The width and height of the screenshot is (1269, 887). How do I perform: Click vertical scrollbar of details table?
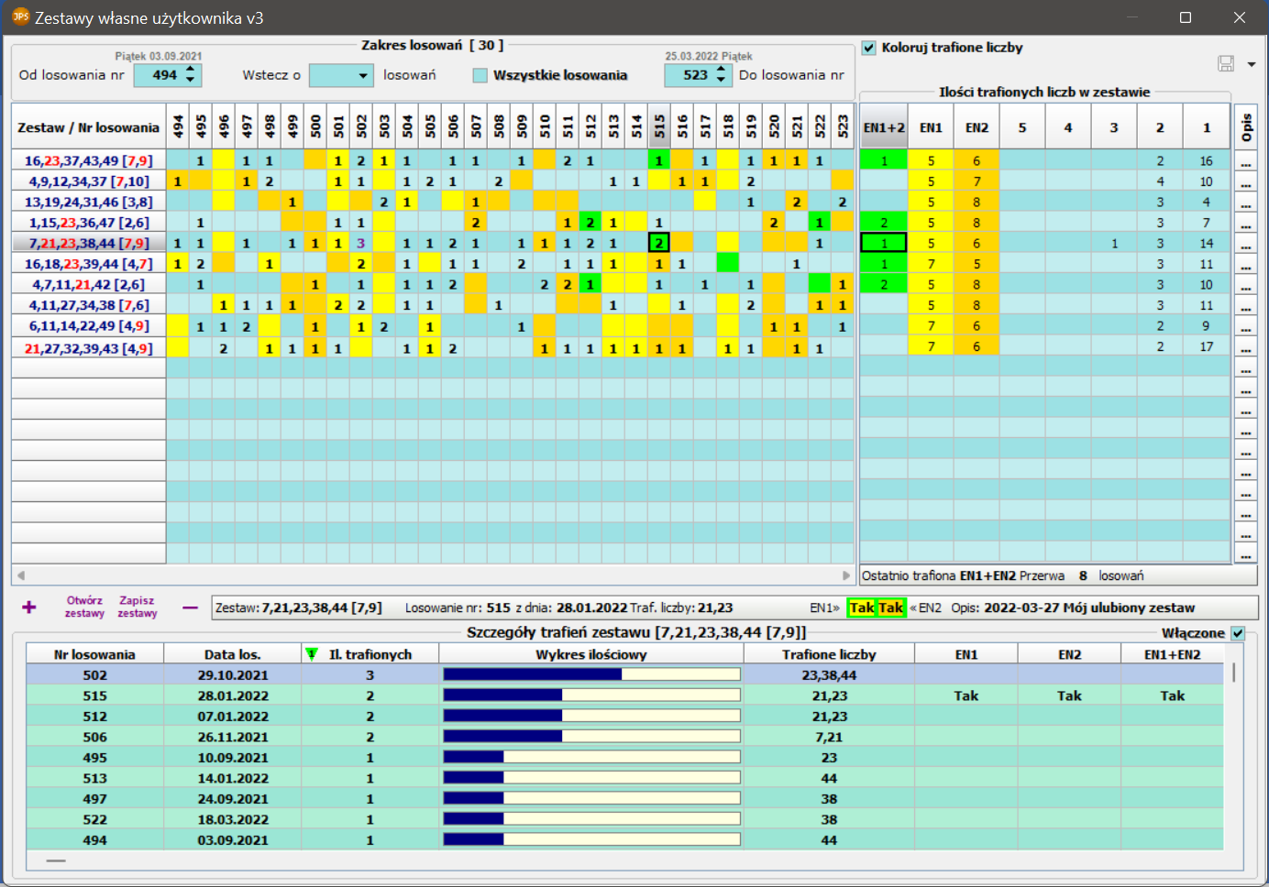pos(1234,672)
